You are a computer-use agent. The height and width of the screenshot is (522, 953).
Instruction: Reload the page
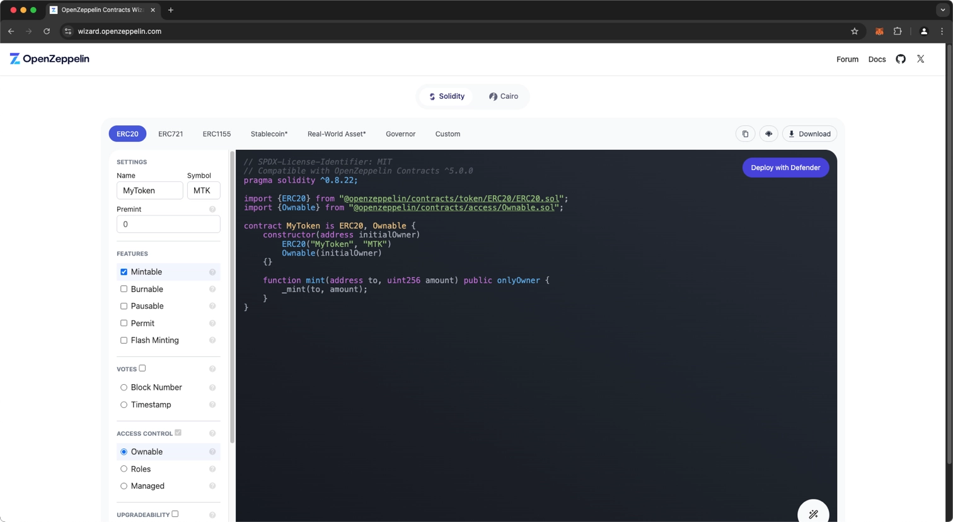coord(47,31)
